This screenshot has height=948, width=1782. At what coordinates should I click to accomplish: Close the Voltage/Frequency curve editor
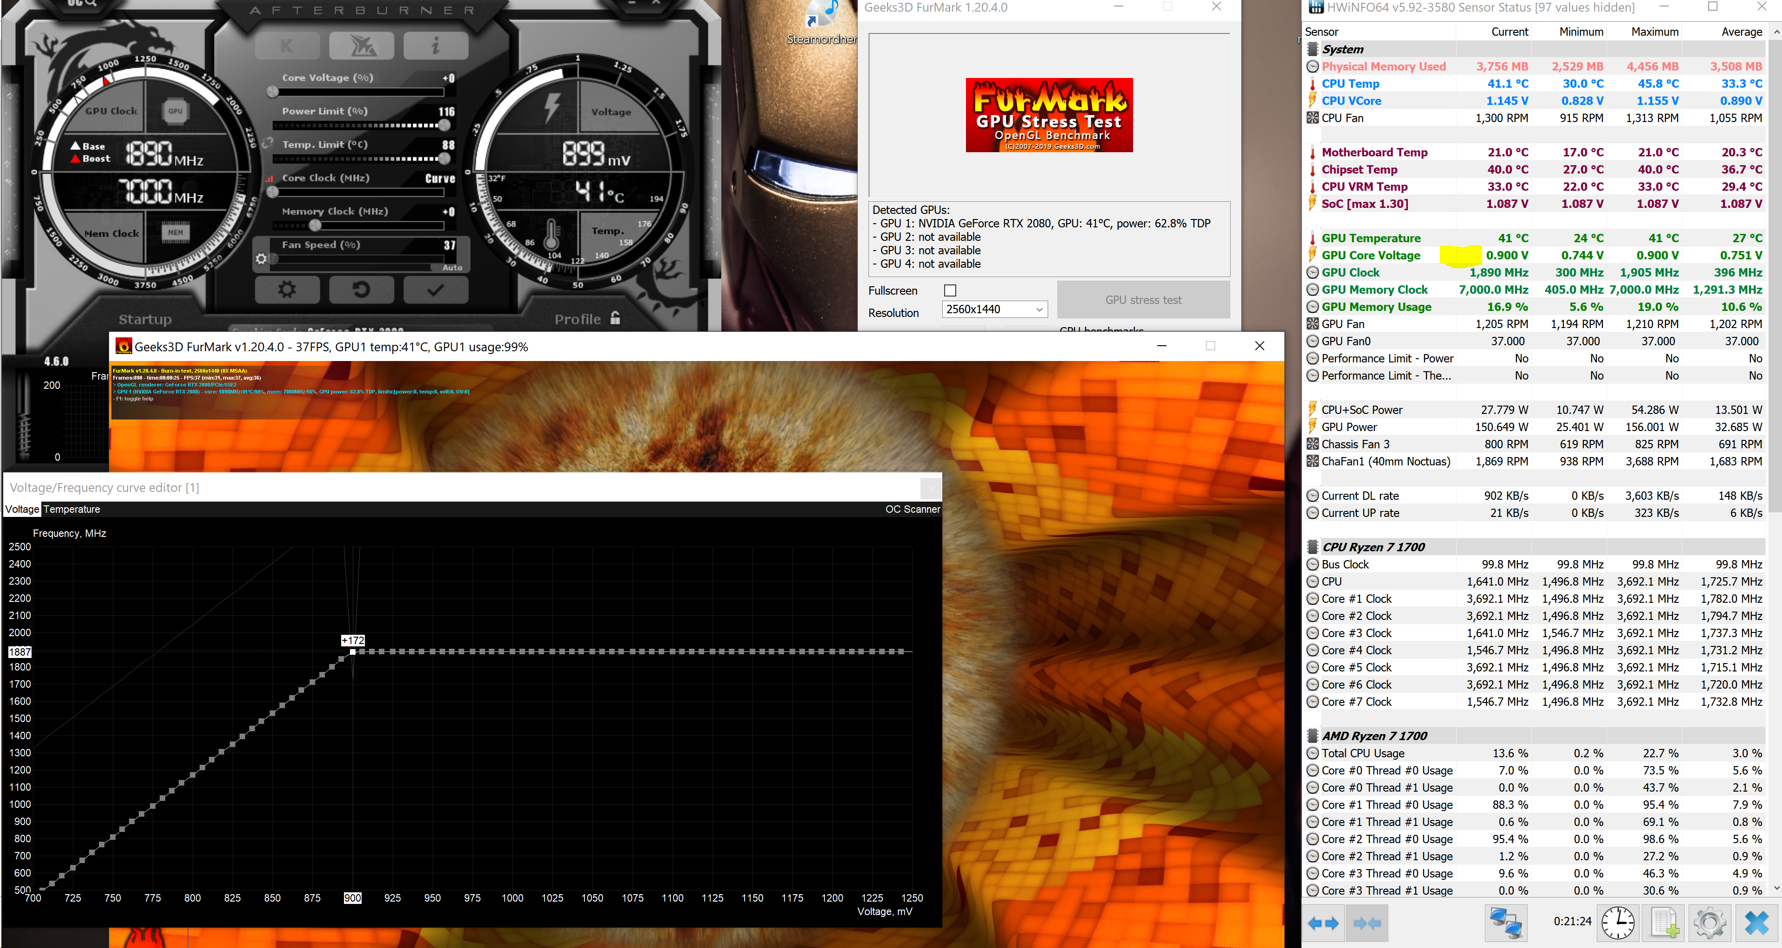930,488
